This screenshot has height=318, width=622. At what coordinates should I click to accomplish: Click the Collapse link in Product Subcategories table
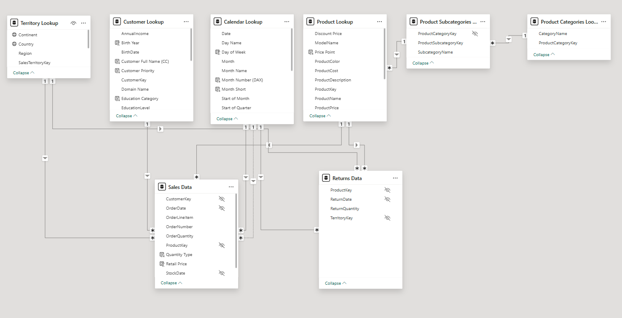[420, 62]
